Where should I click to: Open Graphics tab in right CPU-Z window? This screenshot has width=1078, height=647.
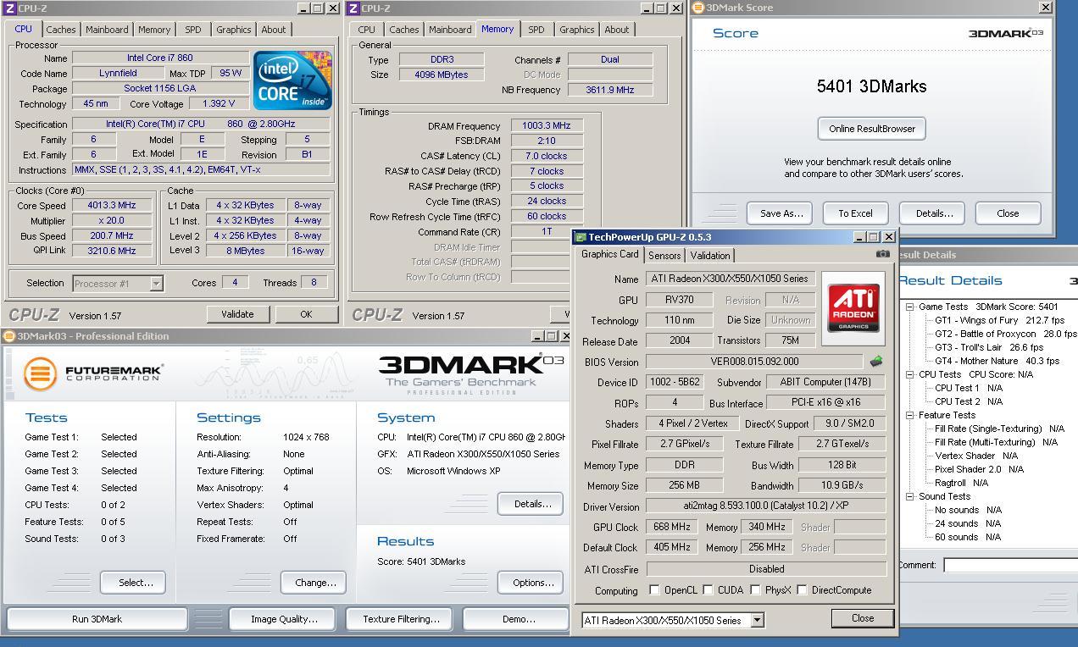click(577, 30)
